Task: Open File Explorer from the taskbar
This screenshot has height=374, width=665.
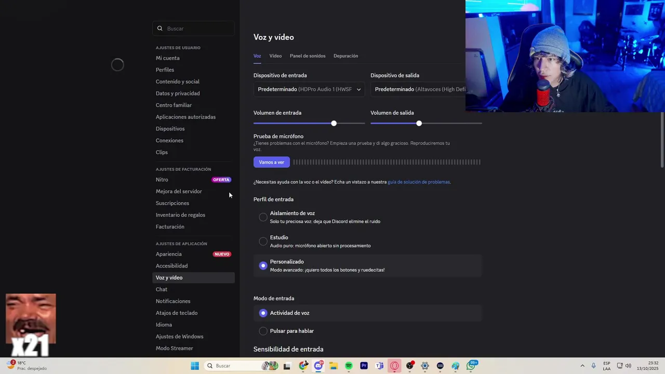Action: click(334, 366)
